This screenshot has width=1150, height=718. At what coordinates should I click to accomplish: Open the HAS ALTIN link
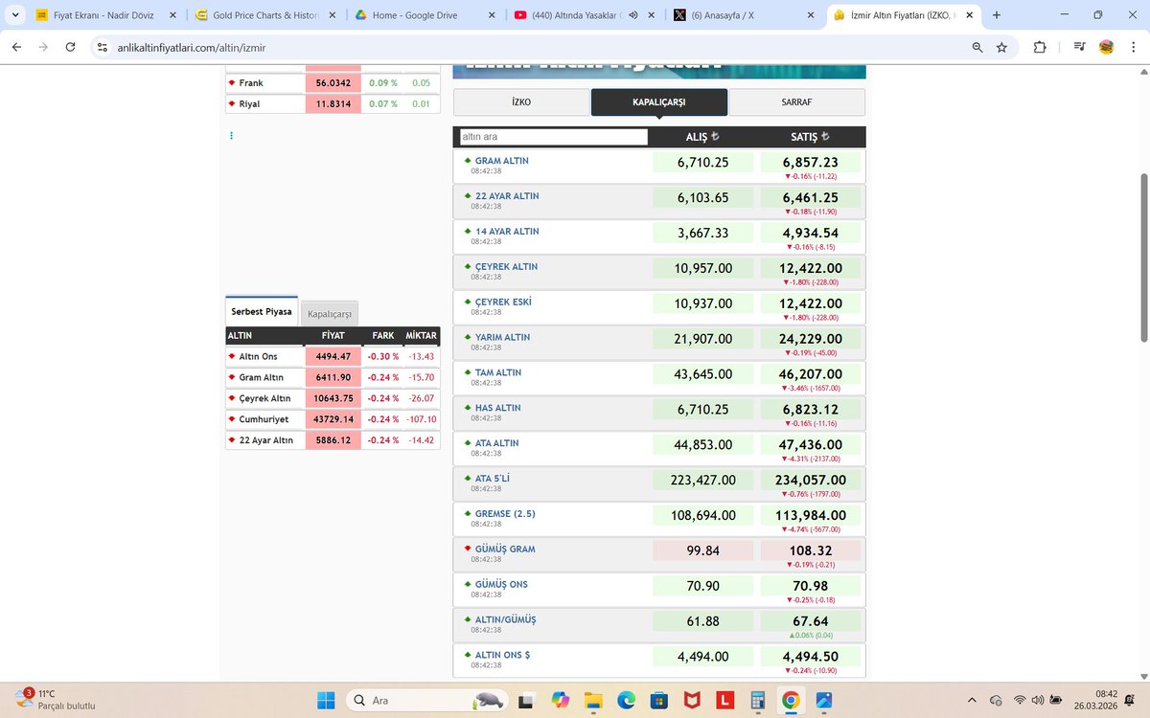tap(497, 408)
